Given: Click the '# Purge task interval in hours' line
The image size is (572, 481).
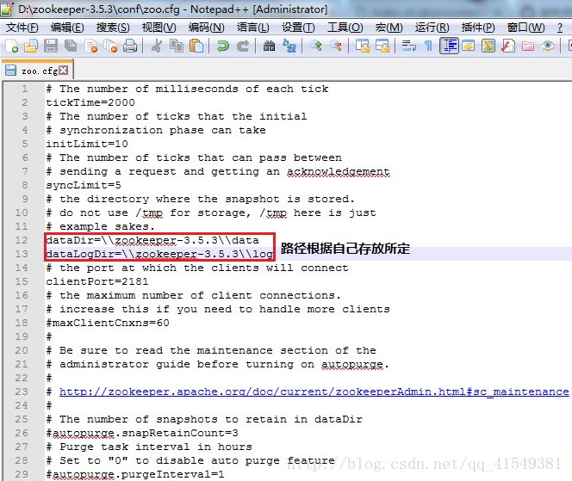Looking at the screenshot, I should (x=149, y=447).
